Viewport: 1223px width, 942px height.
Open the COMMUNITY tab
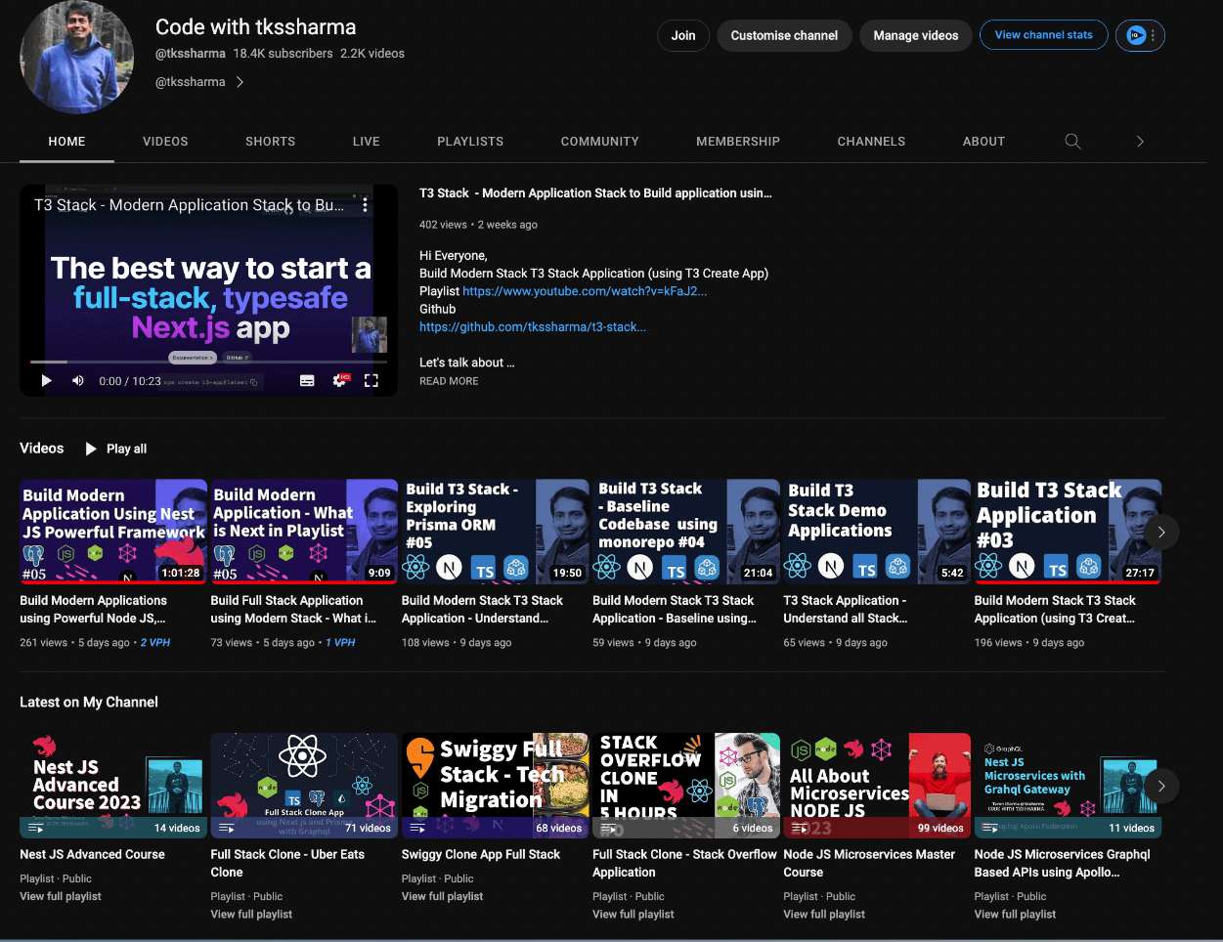pyautogui.click(x=599, y=142)
